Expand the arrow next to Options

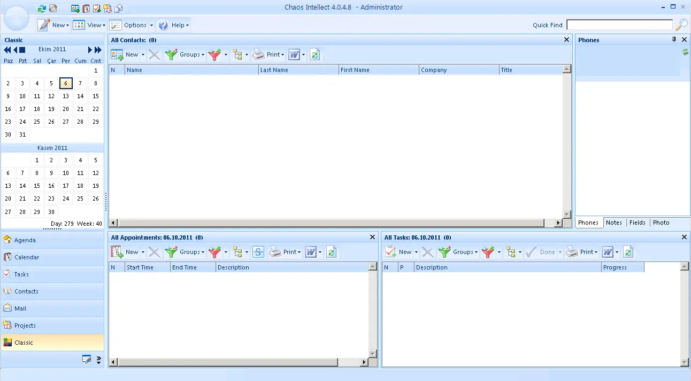point(151,25)
